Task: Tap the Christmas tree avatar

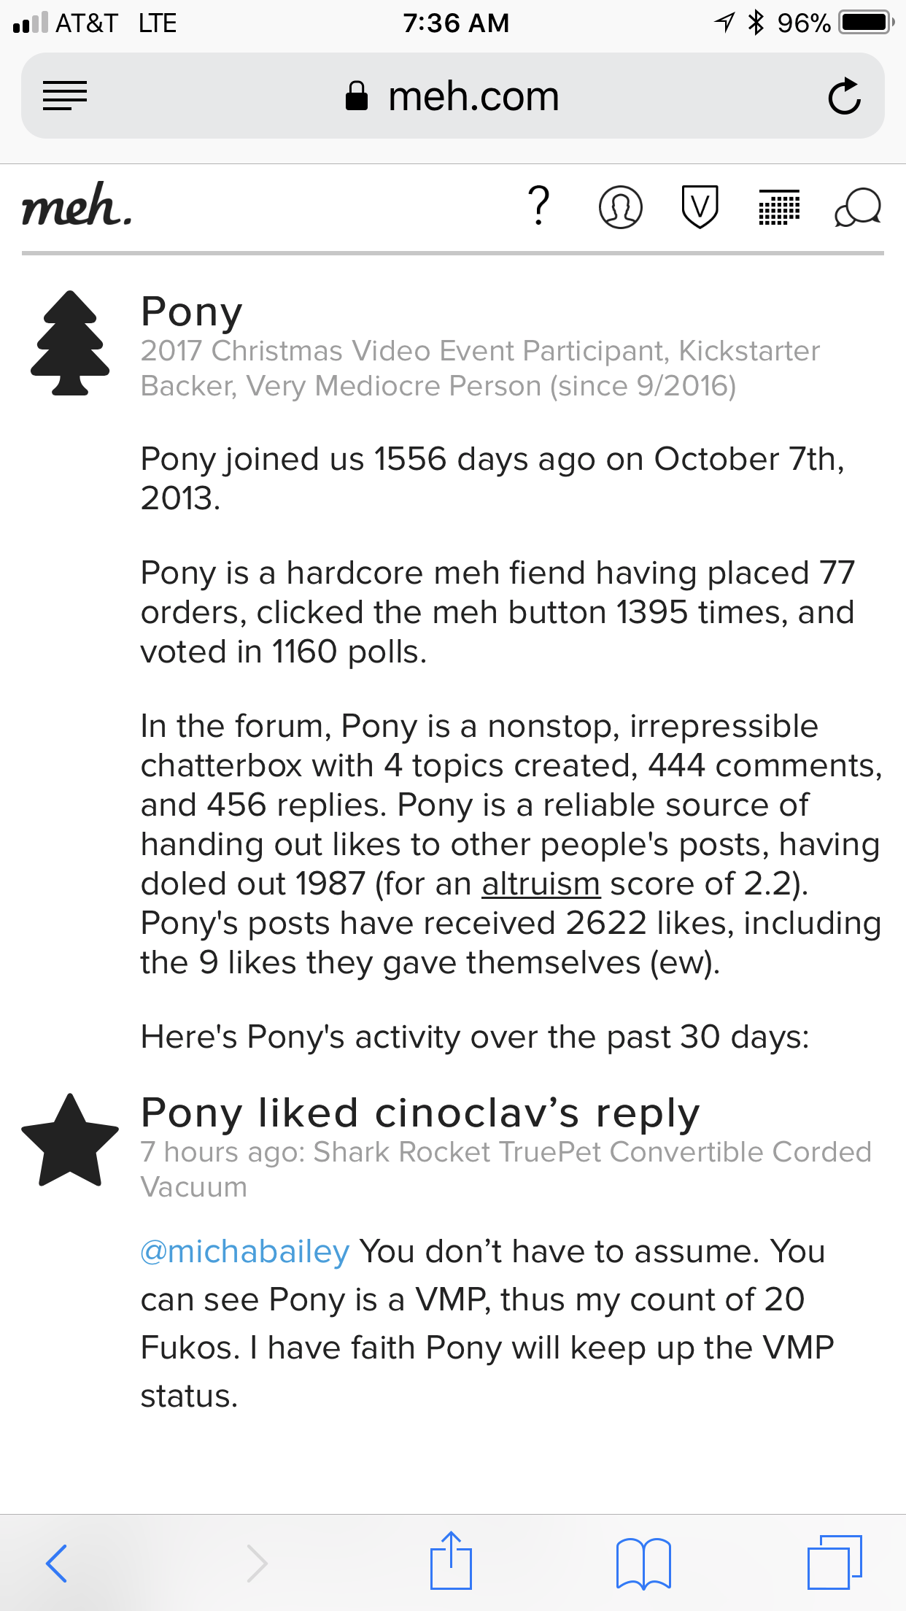Action: (70, 343)
